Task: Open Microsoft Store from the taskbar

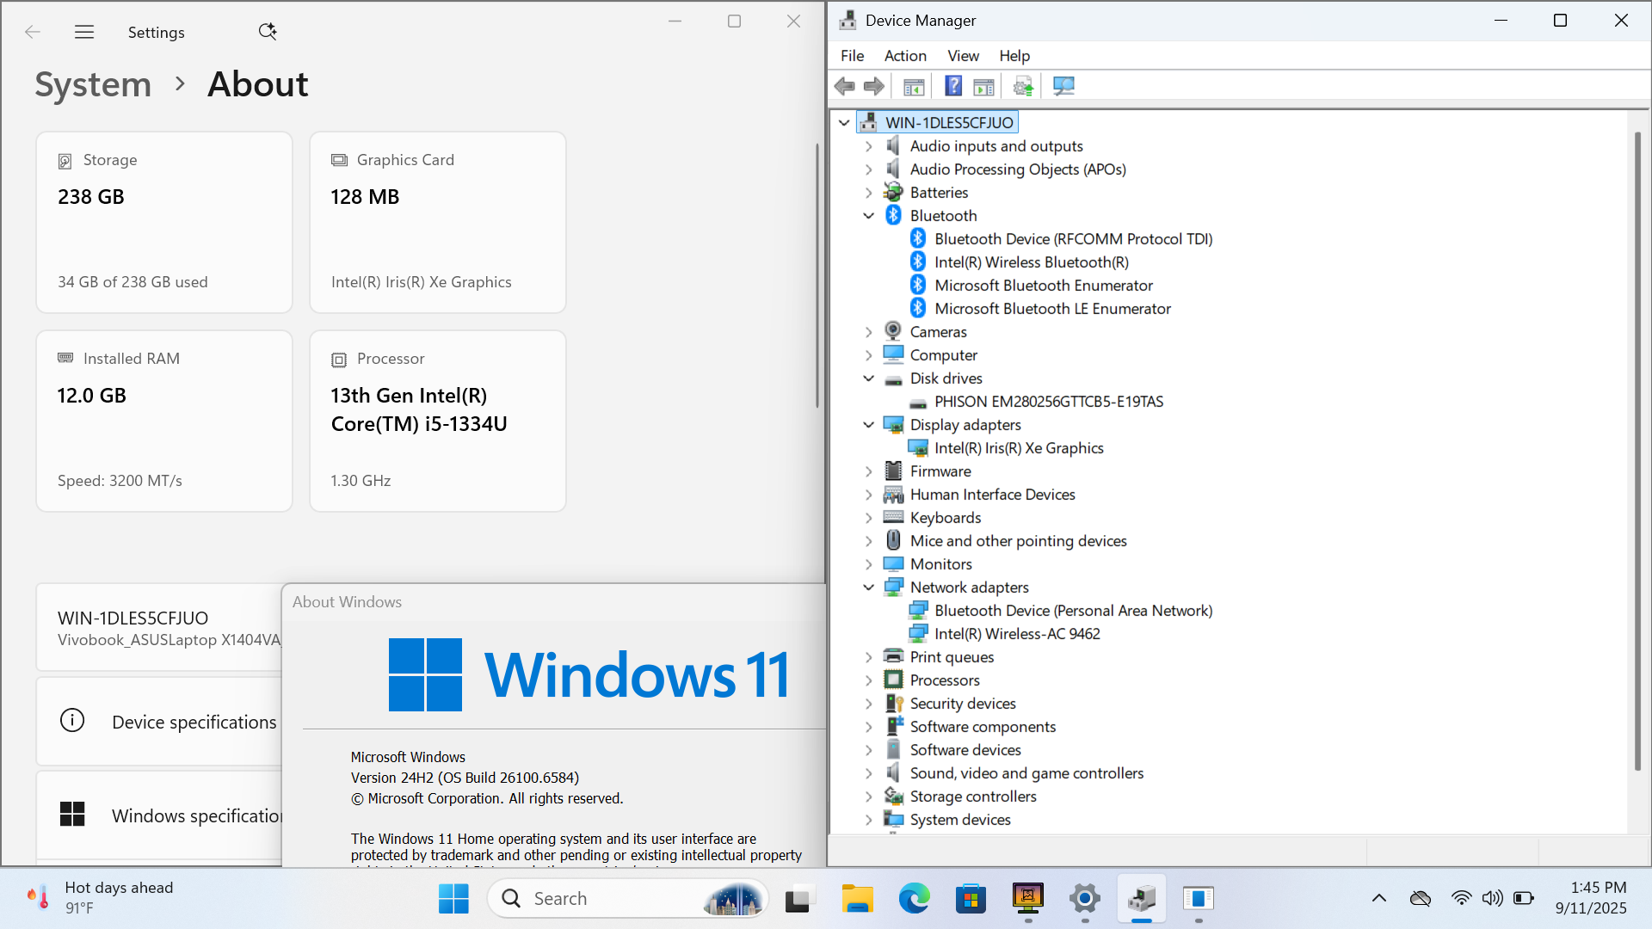Action: (971, 898)
